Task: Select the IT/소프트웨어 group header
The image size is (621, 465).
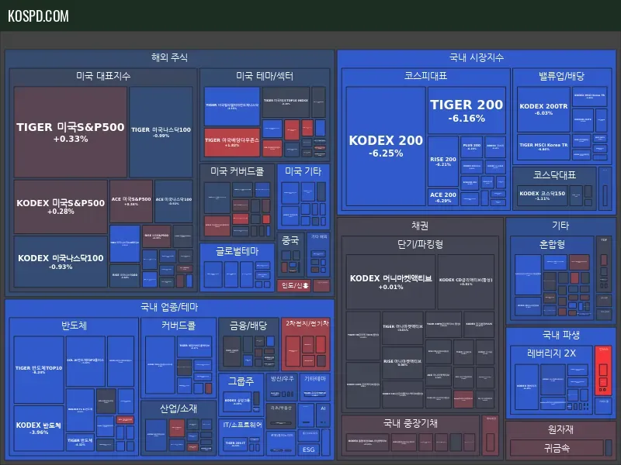Action: tap(242, 425)
